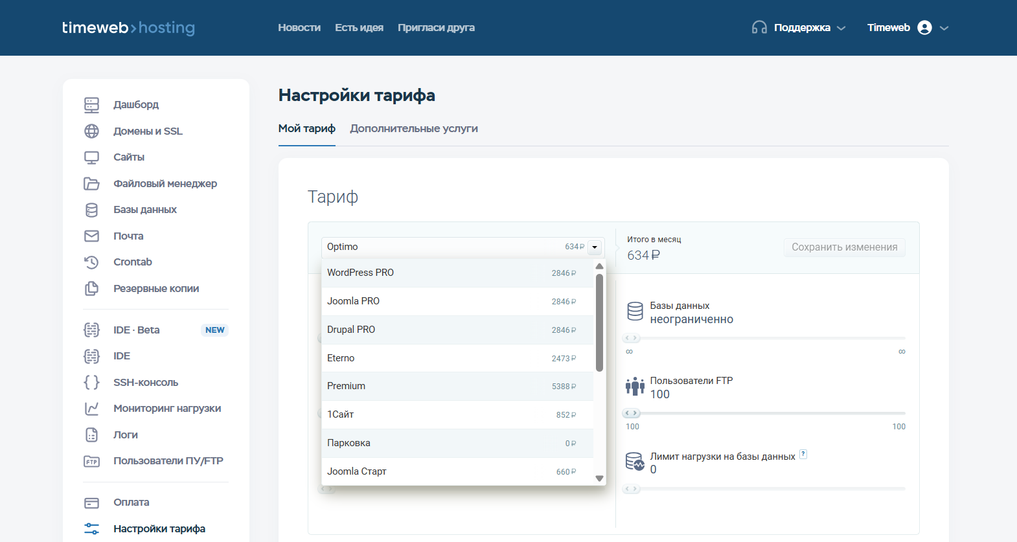Switch to the Мой тариф tab
The image size is (1017, 542).
pyautogui.click(x=307, y=129)
